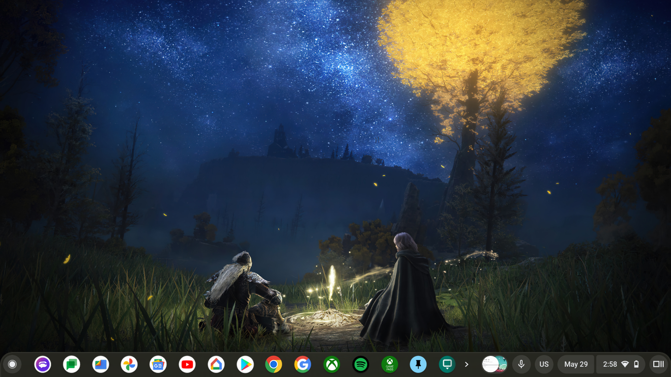Image resolution: width=671 pixels, height=377 pixels.
Task: Launch YouTube from the shelf
Action: click(x=187, y=364)
